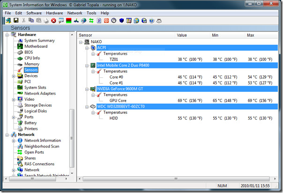Open the Hardware menu

click(54, 13)
